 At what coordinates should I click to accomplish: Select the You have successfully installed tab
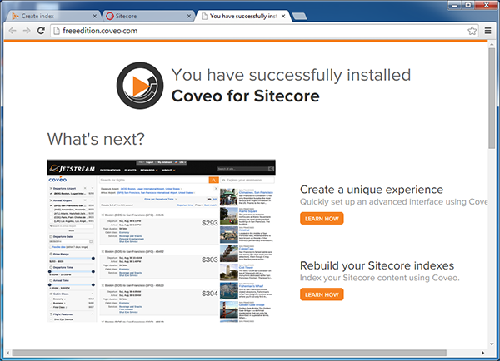(x=243, y=16)
